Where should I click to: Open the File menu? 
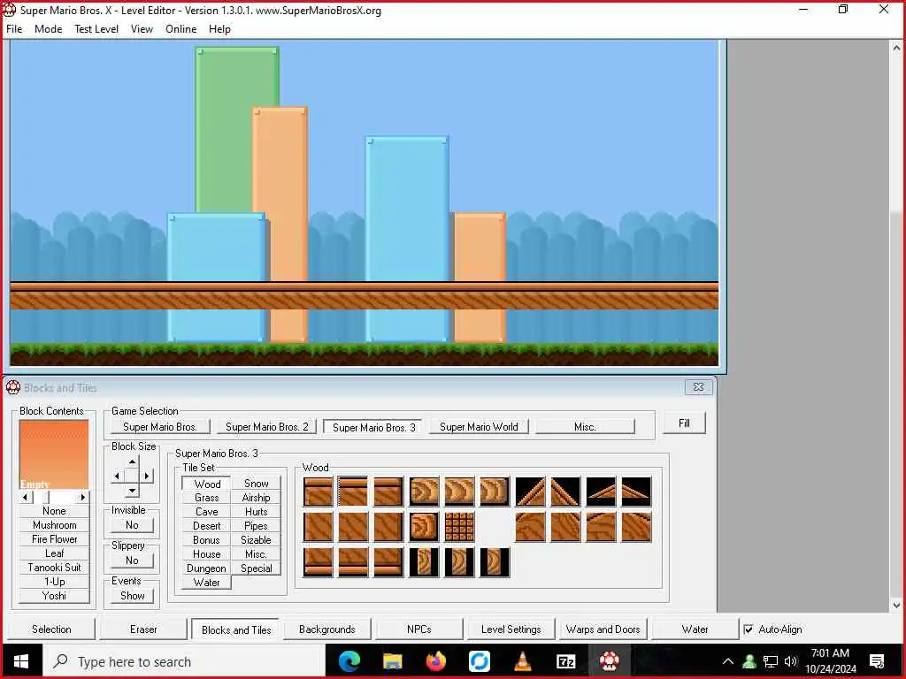(14, 29)
